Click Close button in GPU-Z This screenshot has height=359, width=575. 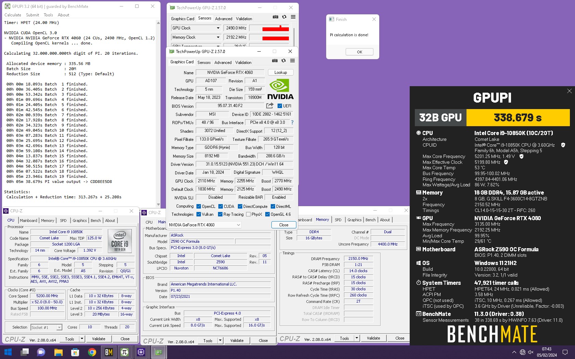pos(284,225)
